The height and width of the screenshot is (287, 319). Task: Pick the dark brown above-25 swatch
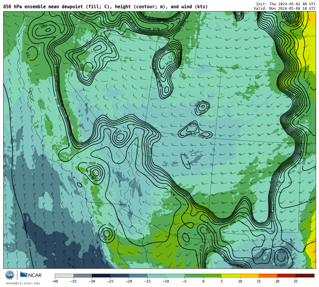click(305, 275)
